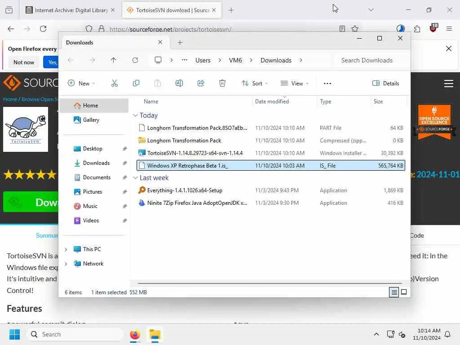This screenshot has width=460, height=345.
Task: Expand Network in navigation pane
Action: (x=66, y=264)
